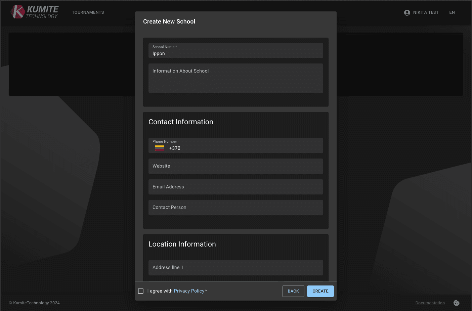Open cookie preferences via the cookie icon
The image size is (472, 311).
[x=456, y=303]
